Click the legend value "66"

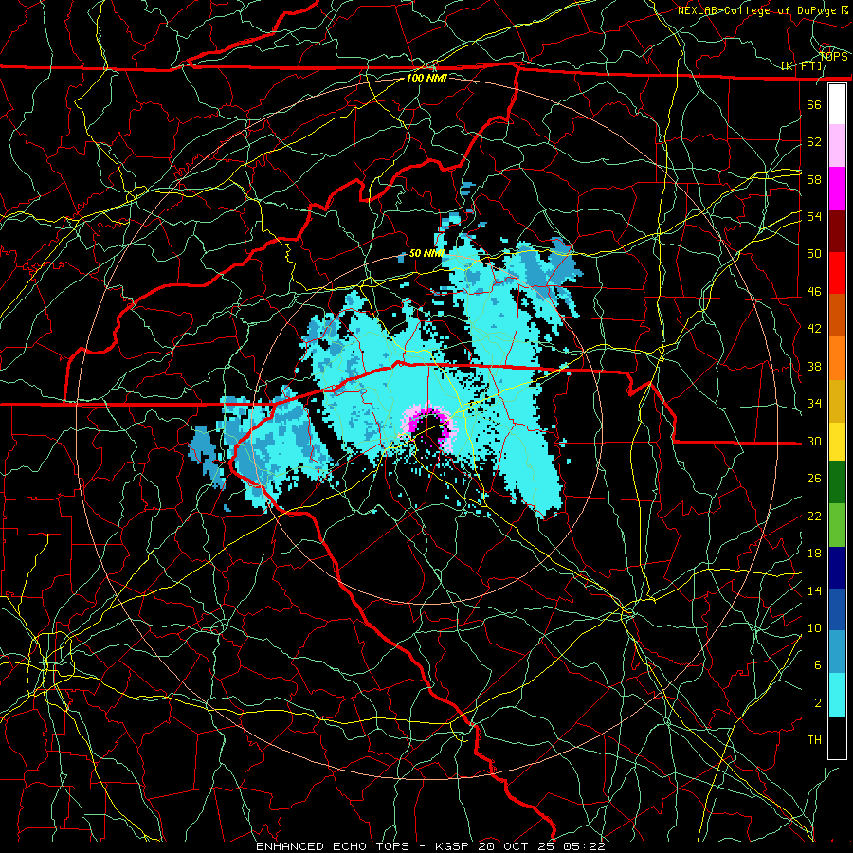click(x=814, y=104)
